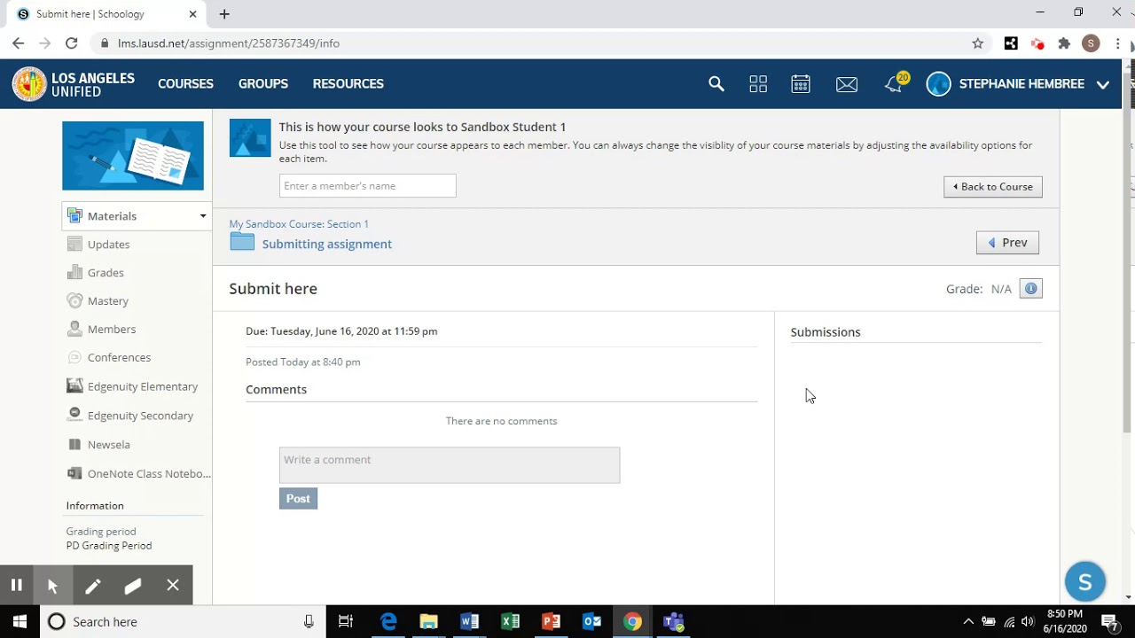1135x638 pixels.
Task: Show hidden system tray icons
Action: [x=968, y=622]
